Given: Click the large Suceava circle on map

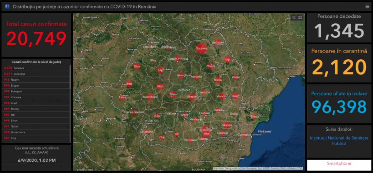Looking at the screenshot, I should [201, 48].
